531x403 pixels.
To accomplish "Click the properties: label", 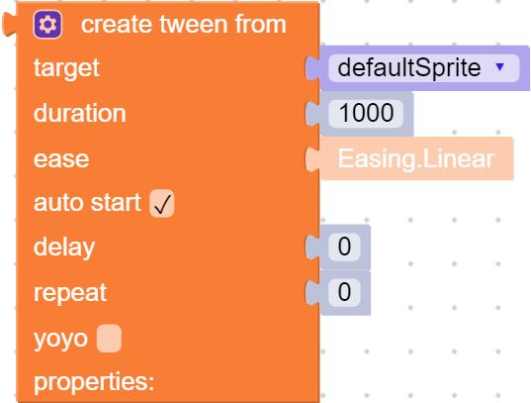I will pyautogui.click(x=94, y=382).
